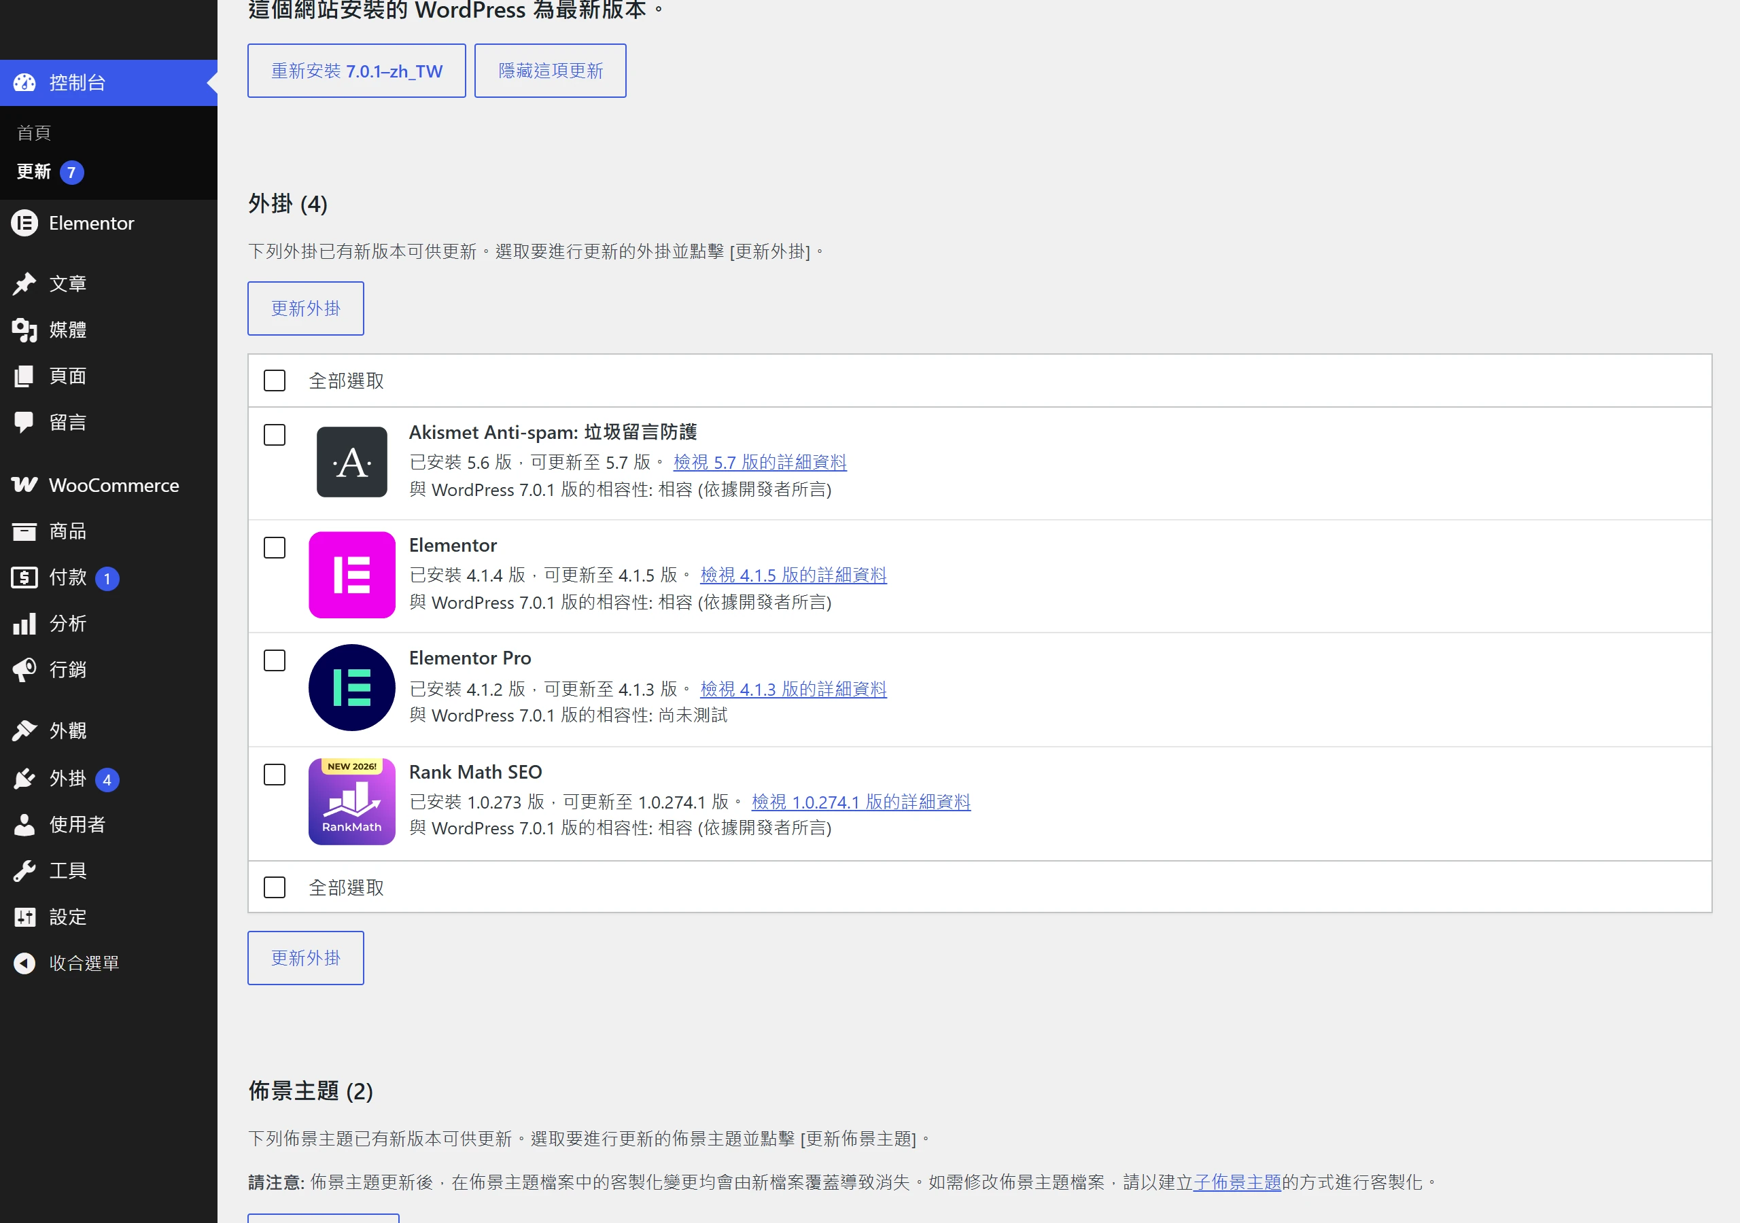Click the 隱藏這項更新 button

point(550,71)
